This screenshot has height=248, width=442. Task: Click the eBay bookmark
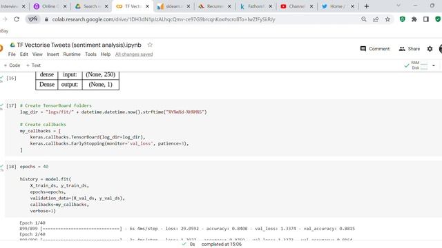pyautogui.click(x=4, y=31)
